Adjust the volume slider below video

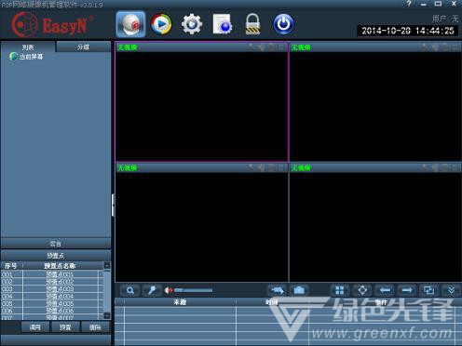[193, 290]
